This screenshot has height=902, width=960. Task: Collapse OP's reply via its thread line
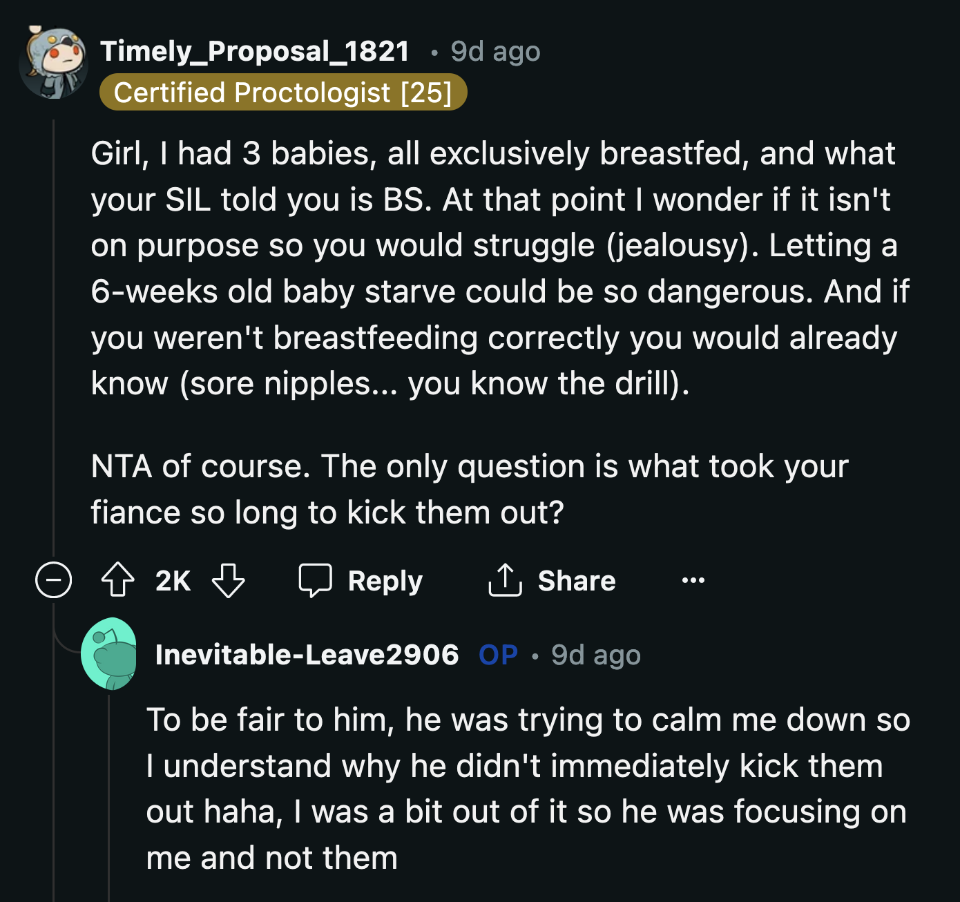coord(111,794)
